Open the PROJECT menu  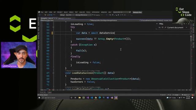click(x=60, y=12)
